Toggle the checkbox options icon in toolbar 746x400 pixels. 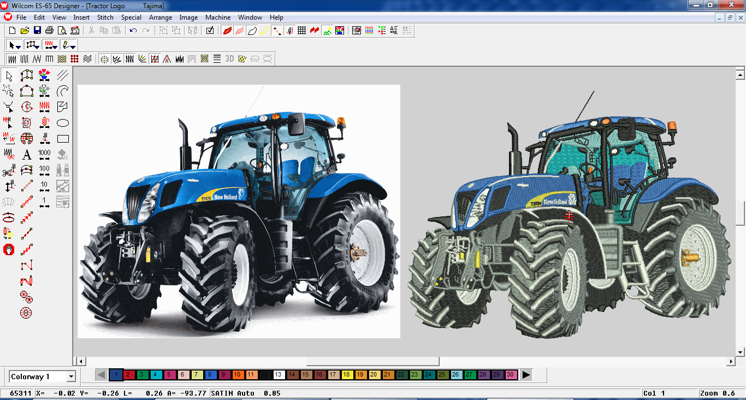[210, 31]
